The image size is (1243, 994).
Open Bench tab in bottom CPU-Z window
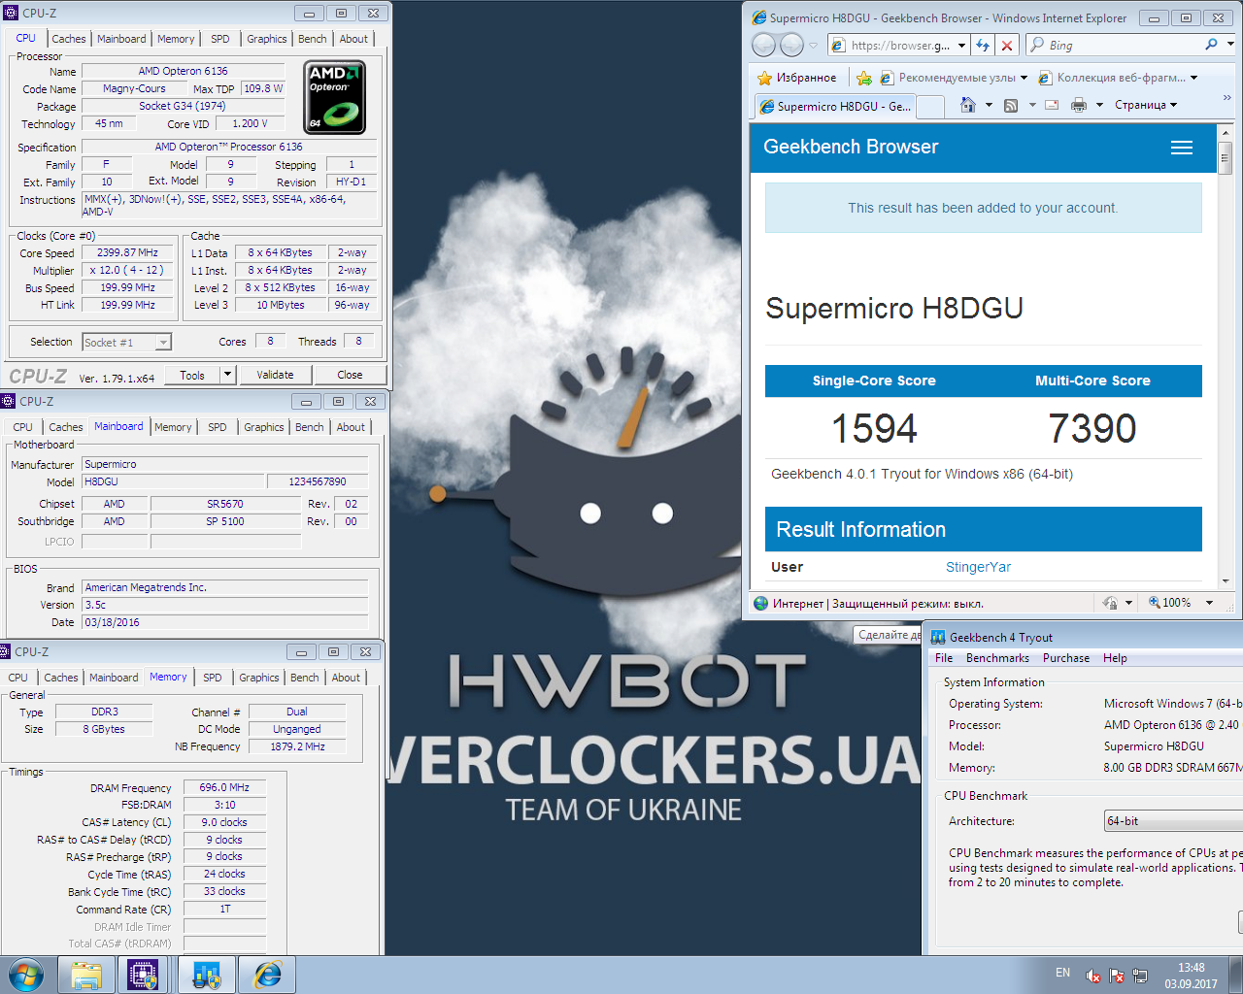304,678
